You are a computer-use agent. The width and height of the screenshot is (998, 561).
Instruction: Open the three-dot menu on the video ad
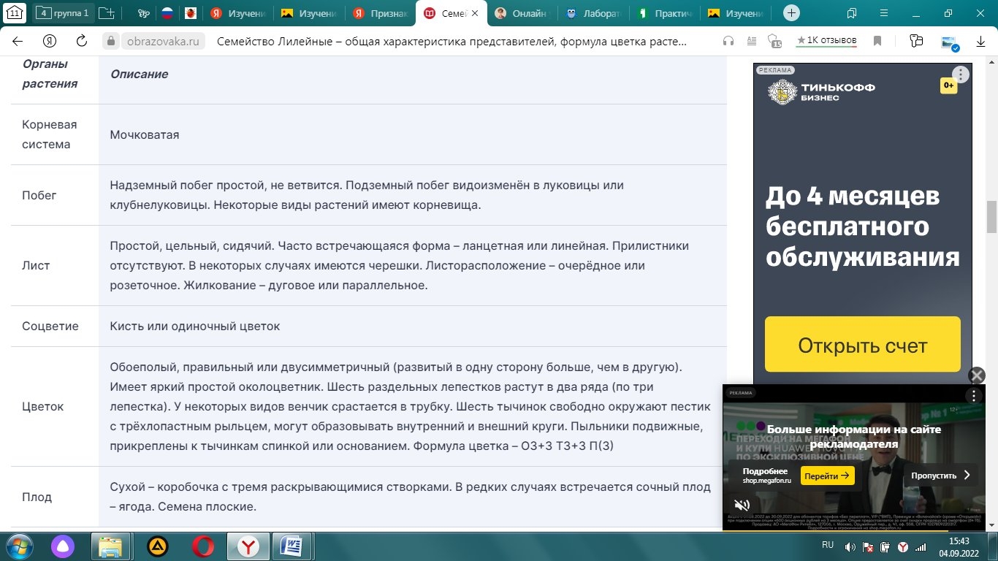click(x=973, y=396)
